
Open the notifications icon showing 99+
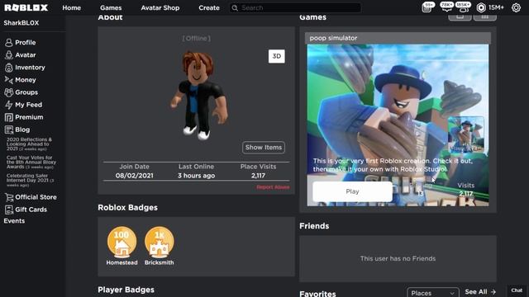(x=427, y=7)
